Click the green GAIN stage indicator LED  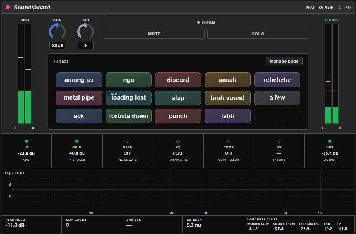[x=77, y=141]
